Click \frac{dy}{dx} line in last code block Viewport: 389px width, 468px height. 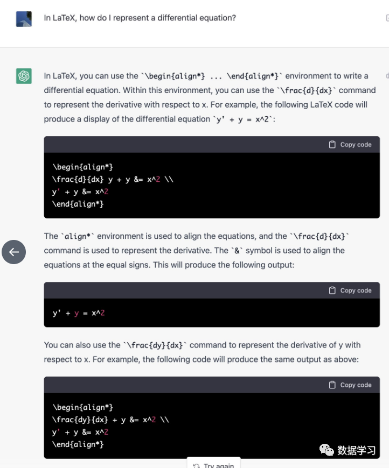point(110,420)
